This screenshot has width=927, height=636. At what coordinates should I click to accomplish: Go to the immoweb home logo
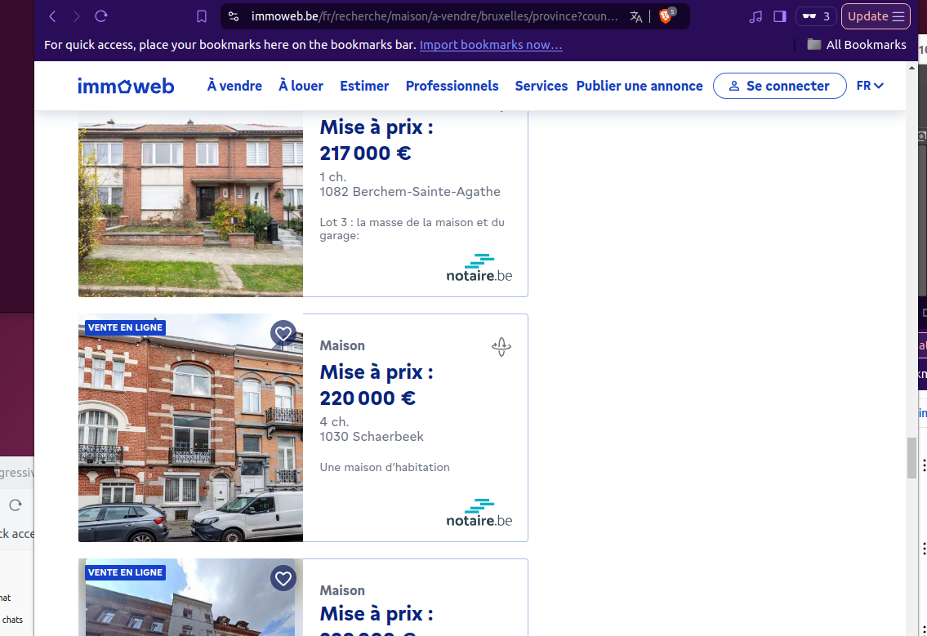tap(126, 87)
